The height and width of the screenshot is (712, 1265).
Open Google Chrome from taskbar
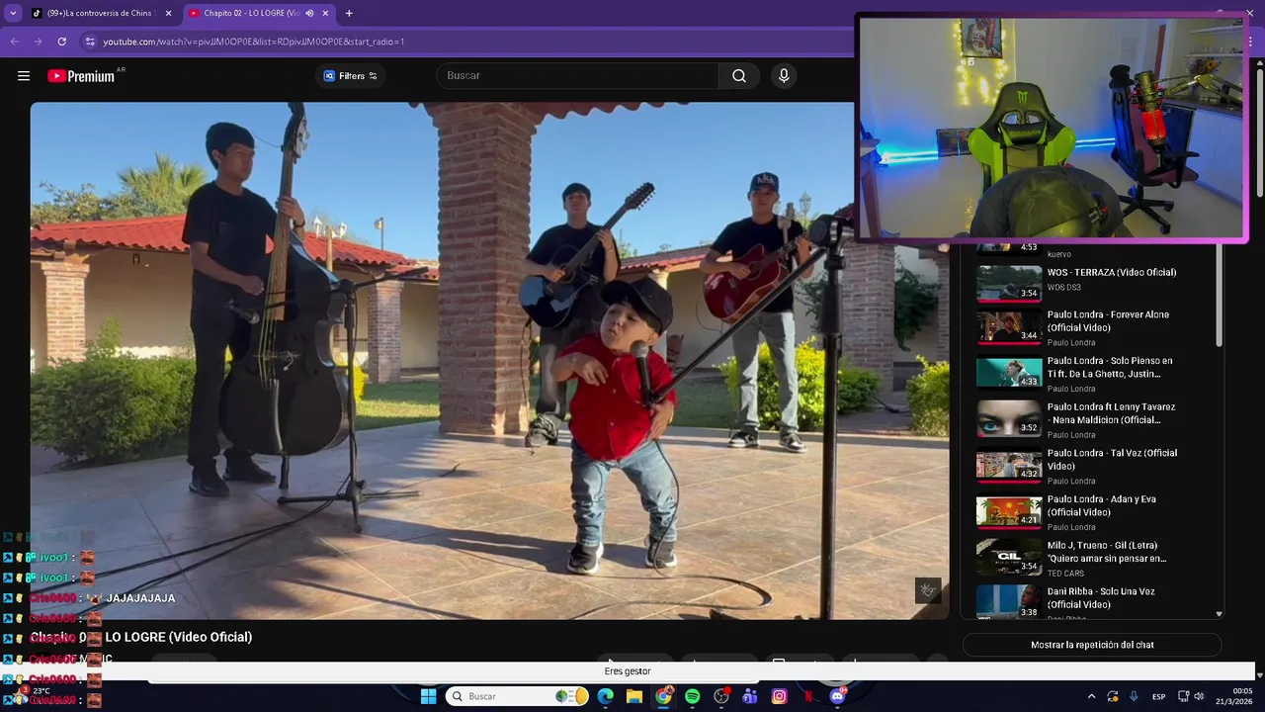(663, 696)
